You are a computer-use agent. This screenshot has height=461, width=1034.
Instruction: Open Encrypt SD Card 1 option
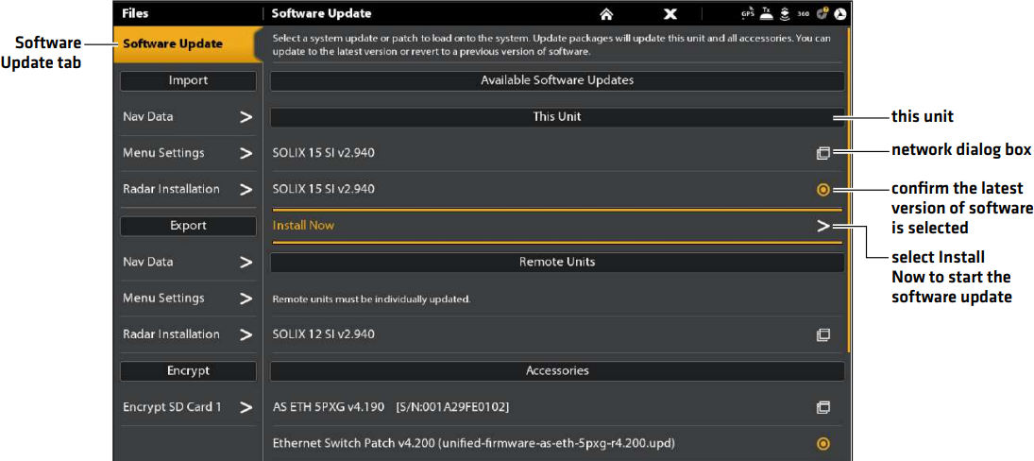pyautogui.click(x=188, y=407)
